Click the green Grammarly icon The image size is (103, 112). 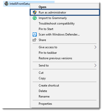(x=35, y=18)
